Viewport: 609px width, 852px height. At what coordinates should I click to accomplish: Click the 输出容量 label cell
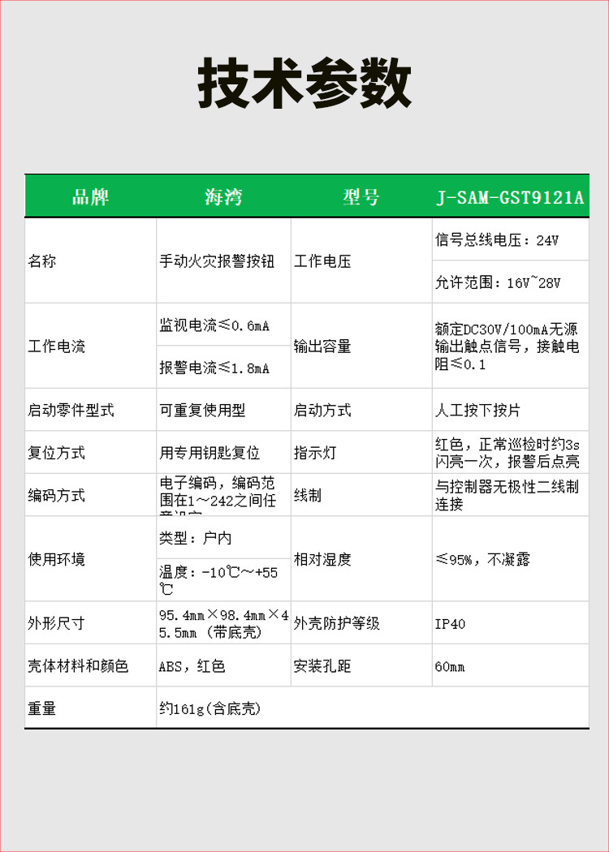click(361, 346)
